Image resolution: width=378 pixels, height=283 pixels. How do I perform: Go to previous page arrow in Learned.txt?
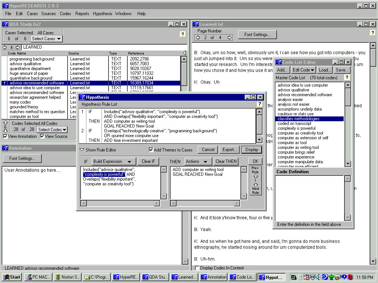[198, 38]
